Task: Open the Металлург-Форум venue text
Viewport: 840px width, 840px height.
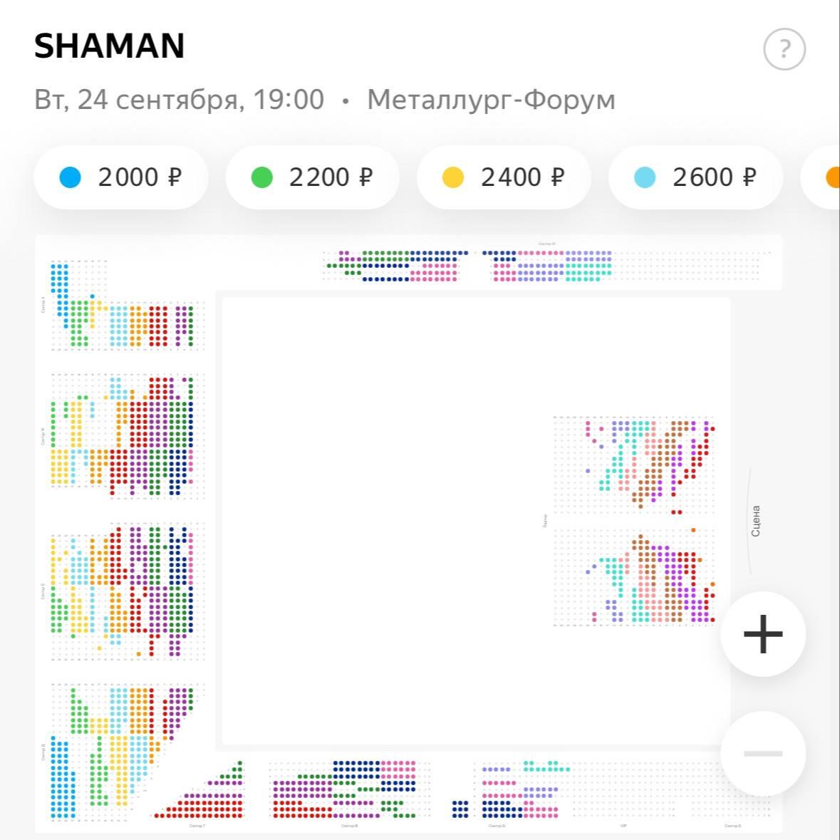Action: click(491, 100)
